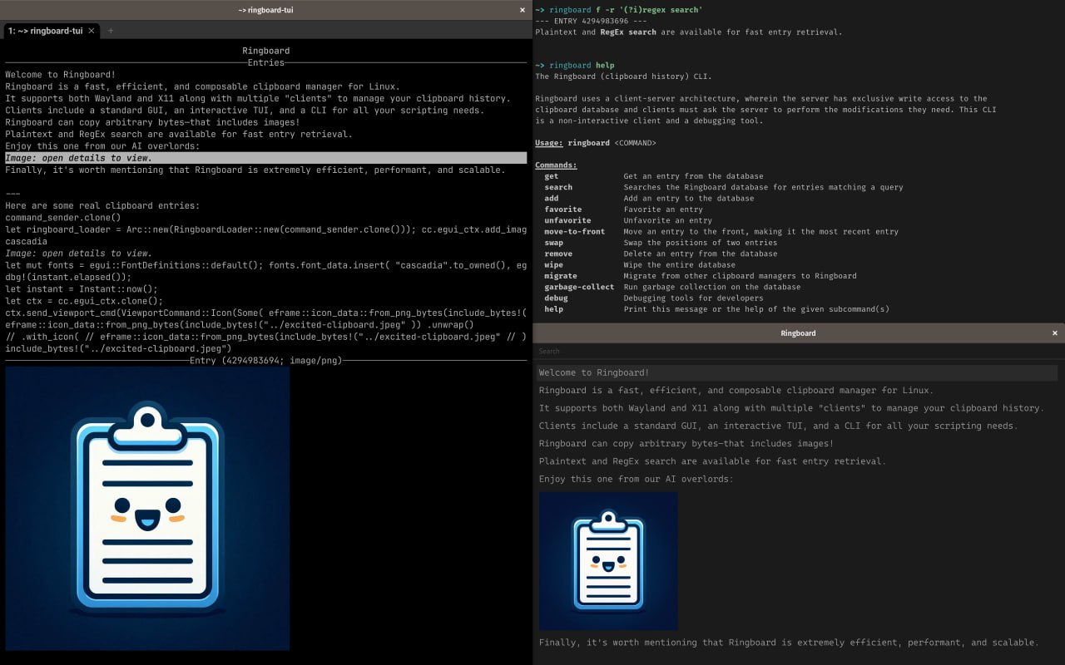Viewport: 1065px width, 665px height.
Task: Close the Ringboard GUI window
Action: (x=1054, y=332)
